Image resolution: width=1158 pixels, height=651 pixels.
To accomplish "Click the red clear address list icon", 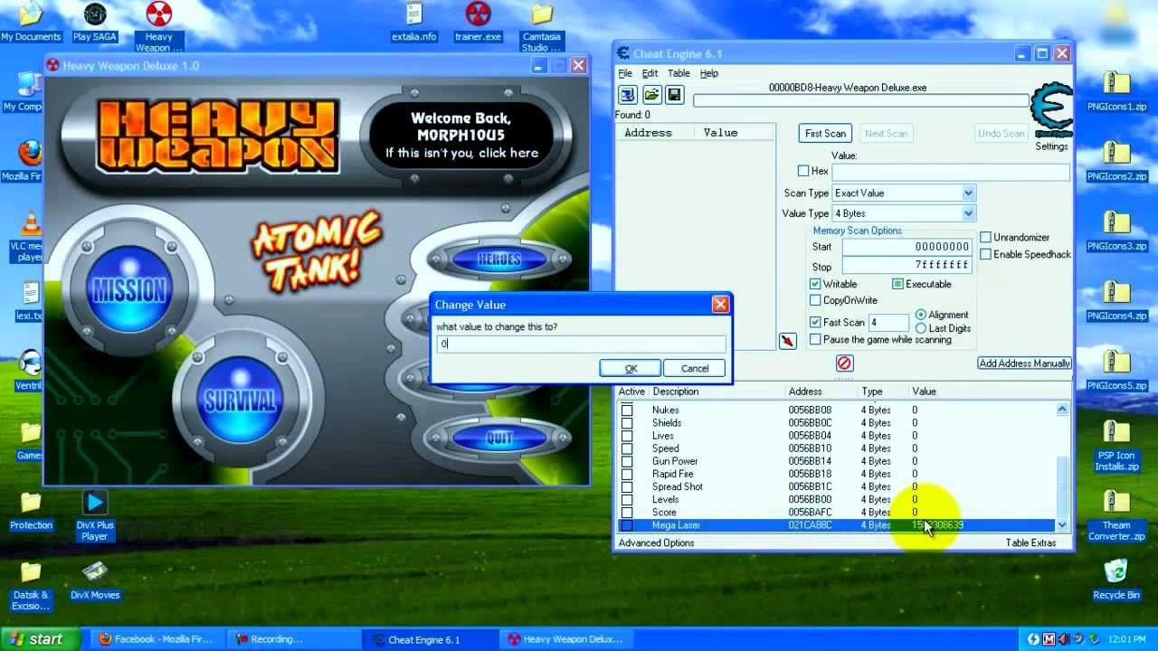I will (x=844, y=363).
